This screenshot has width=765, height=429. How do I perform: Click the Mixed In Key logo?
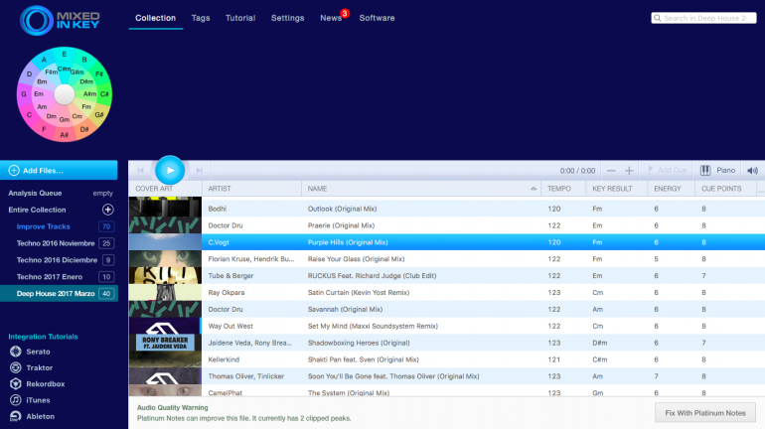(60, 21)
